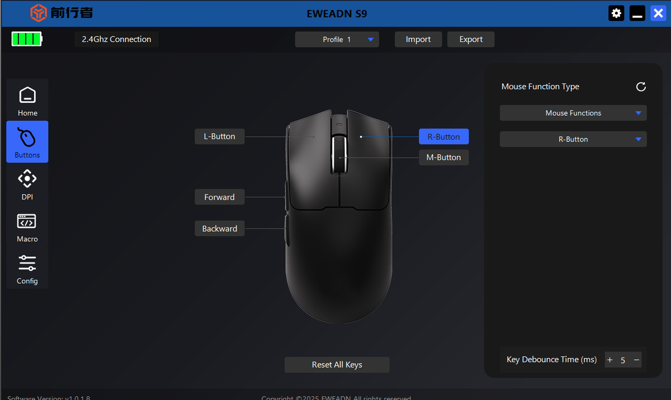Select the L-Button key label
671x400 pixels.
tap(220, 136)
